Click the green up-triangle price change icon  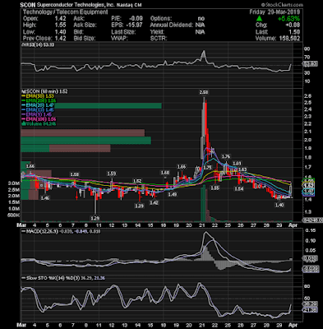coord(259,19)
